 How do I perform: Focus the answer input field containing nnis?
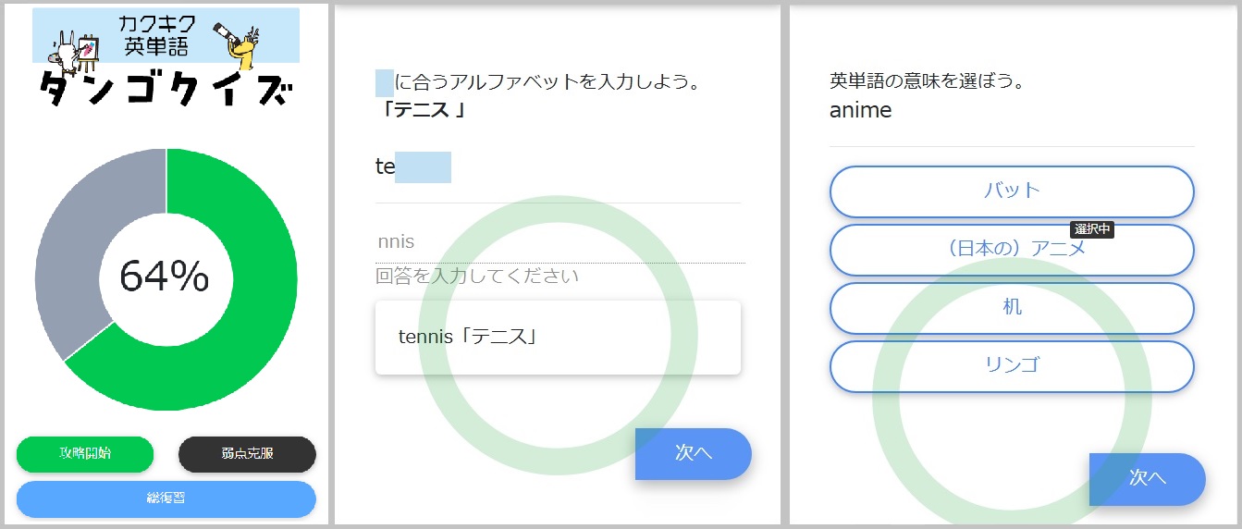pos(559,242)
